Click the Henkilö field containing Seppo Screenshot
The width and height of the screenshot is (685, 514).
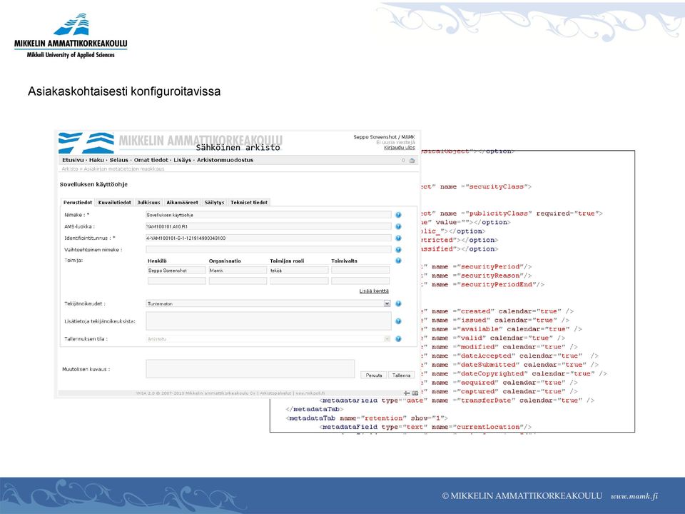(x=176, y=271)
